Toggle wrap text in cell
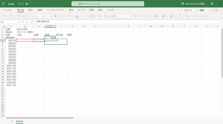223x124 pixels. (100, 16)
